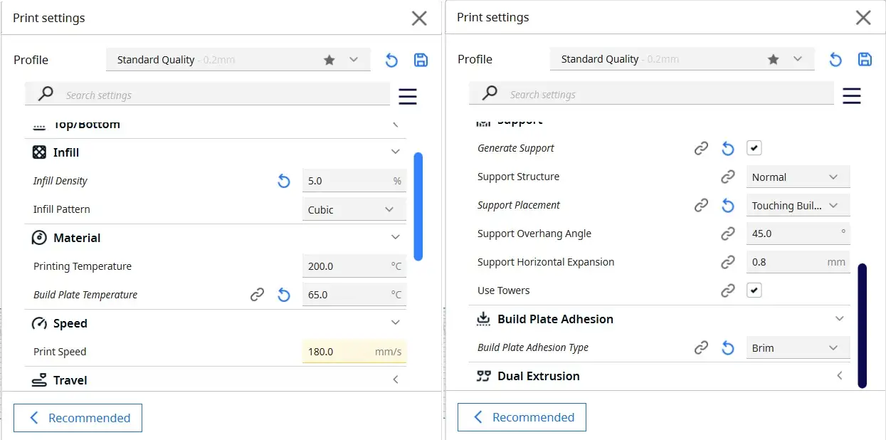Open the Support Structure dropdown

pos(797,177)
